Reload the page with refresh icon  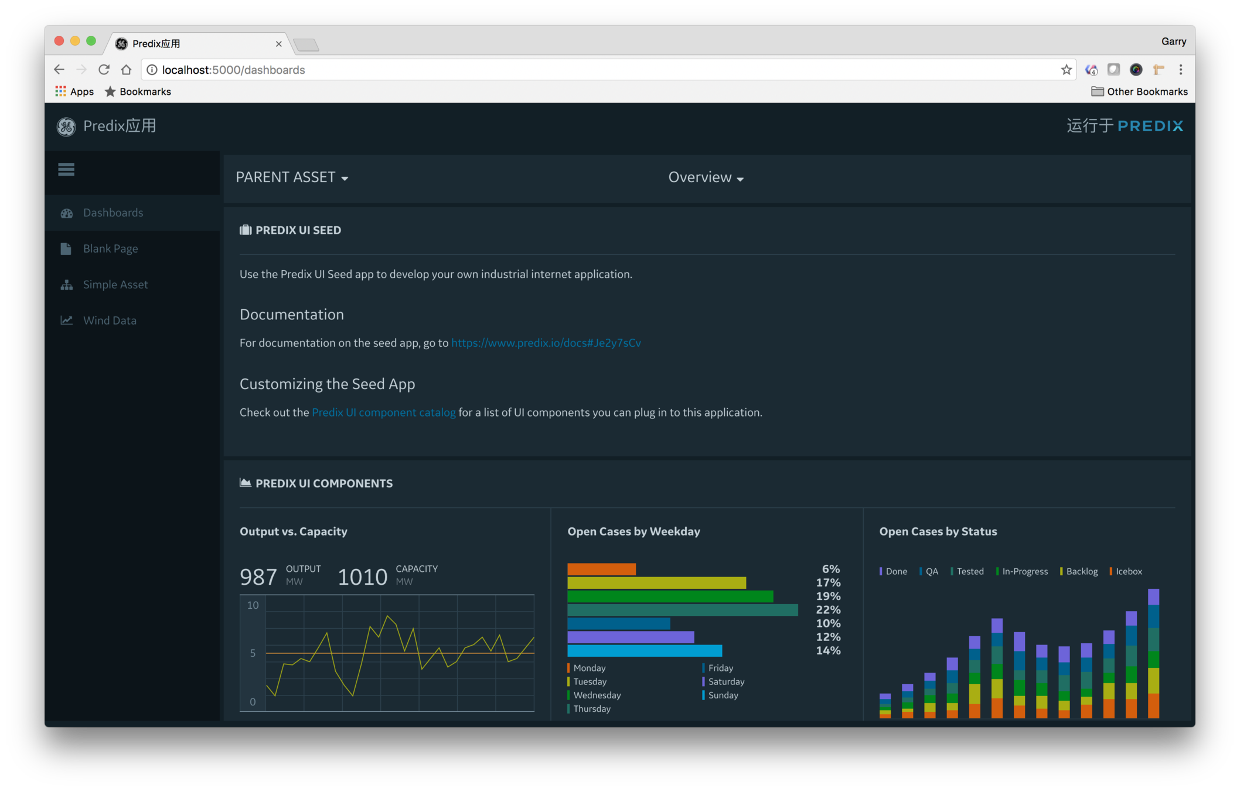[104, 70]
